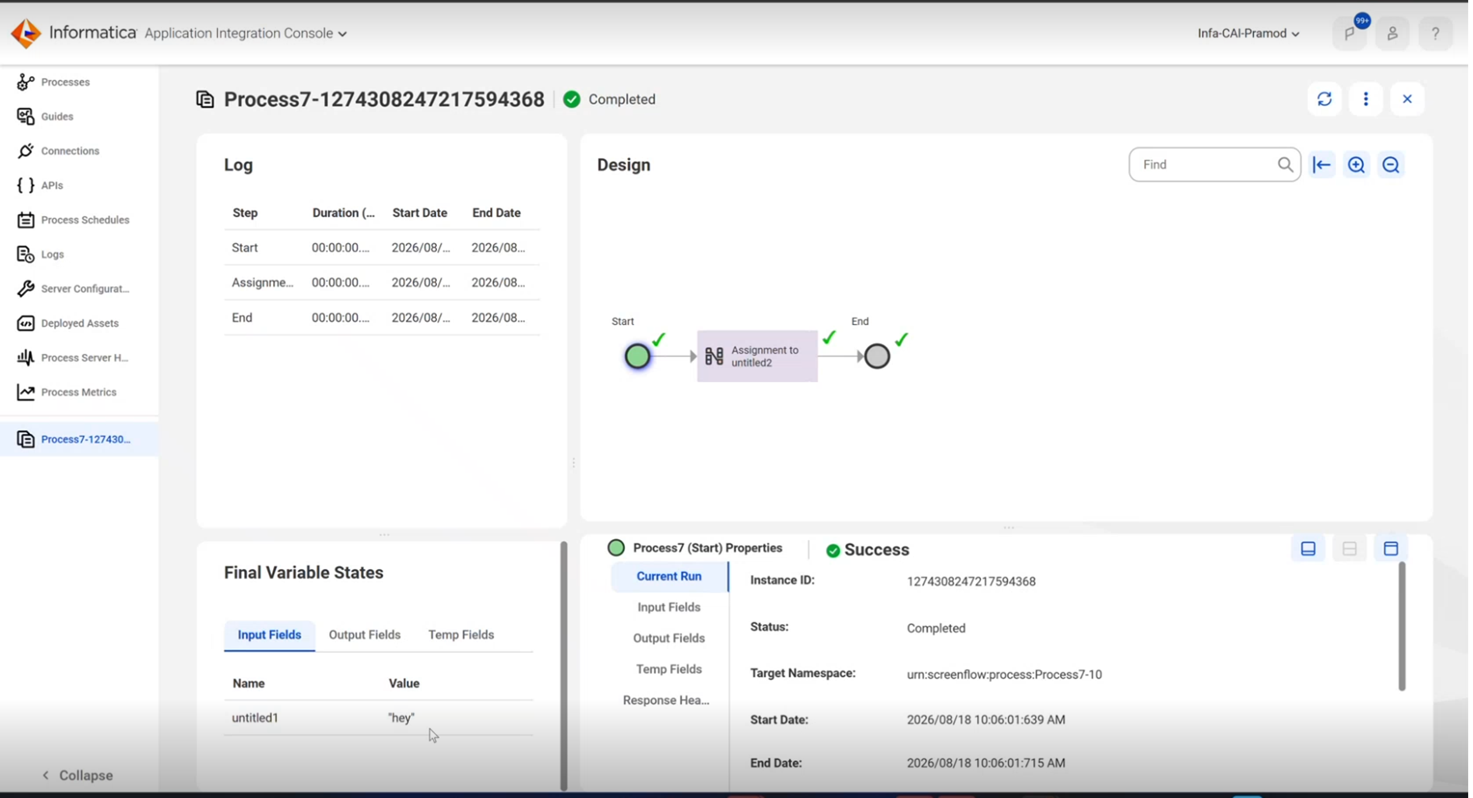Image resolution: width=1473 pixels, height=798 pixels.
Task: Click the Value column header in variables
Action: tap(404, 684)
